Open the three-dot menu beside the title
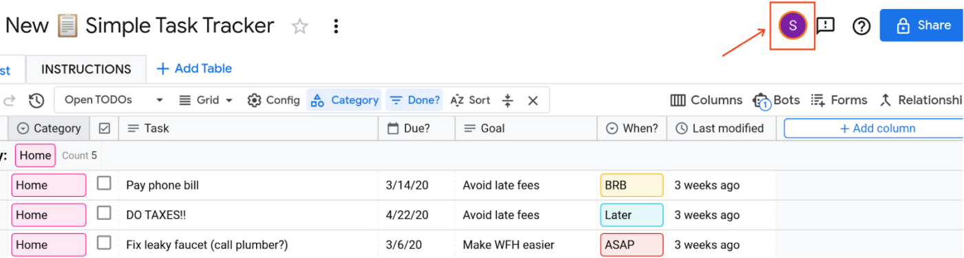964x258 pixels. (x=336, y=26)
